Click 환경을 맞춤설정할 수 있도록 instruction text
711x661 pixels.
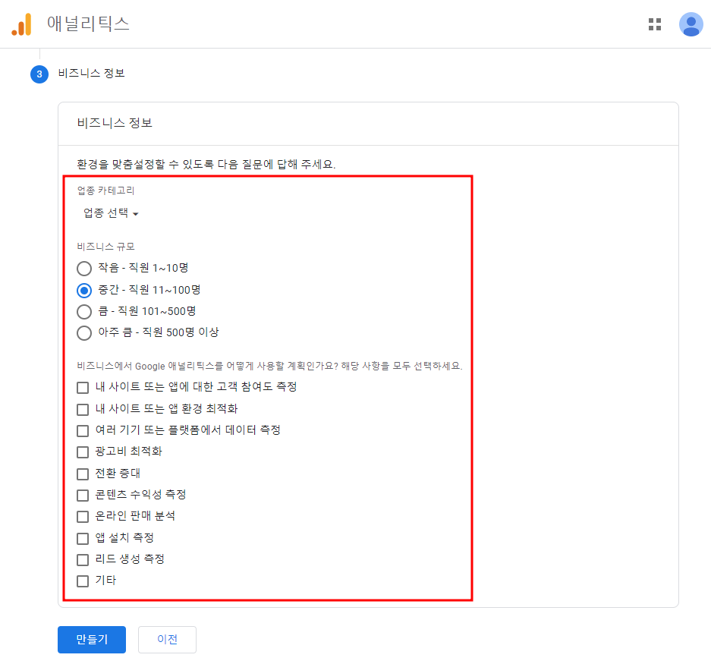tap(206, 164)
